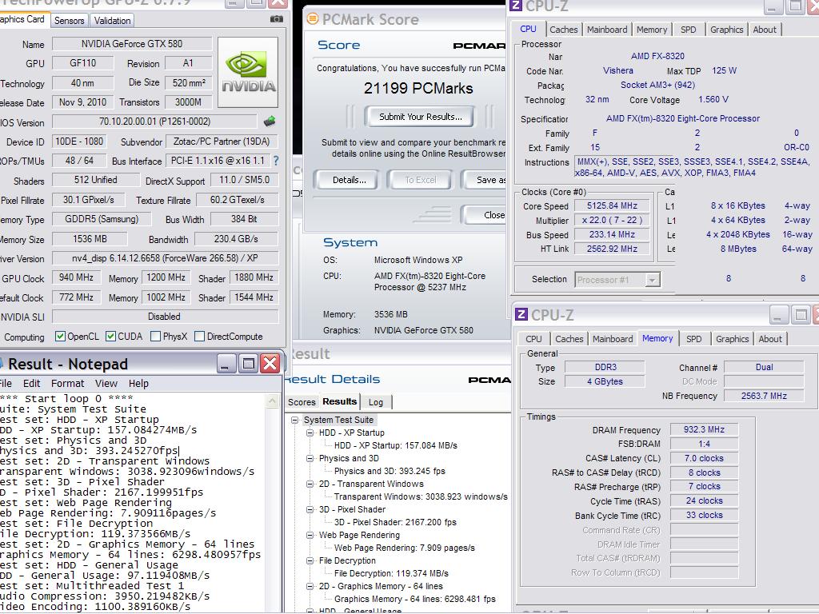Minimize the Result Notepad window

pos(226,364)
